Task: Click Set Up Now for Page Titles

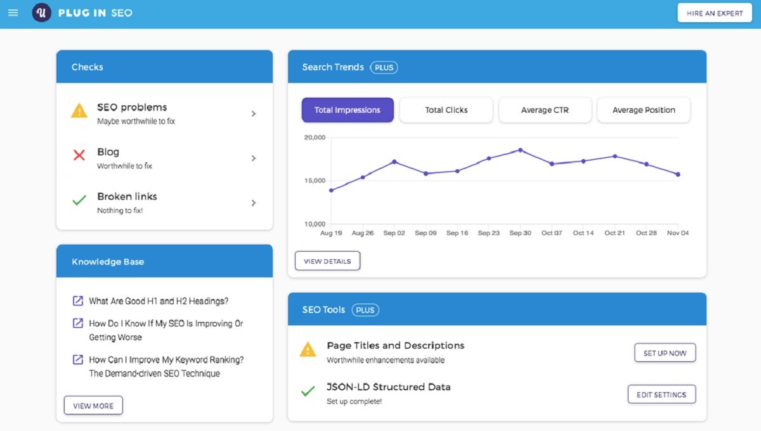Action: (665, 353)
